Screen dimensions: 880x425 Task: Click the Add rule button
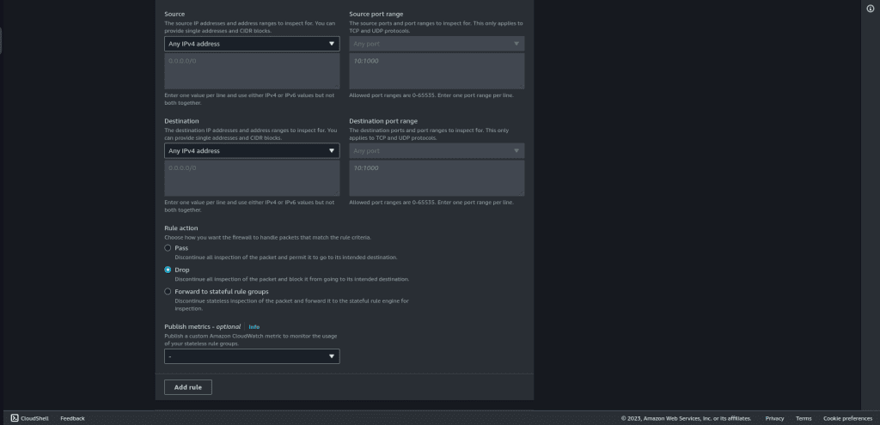(188, 387)
